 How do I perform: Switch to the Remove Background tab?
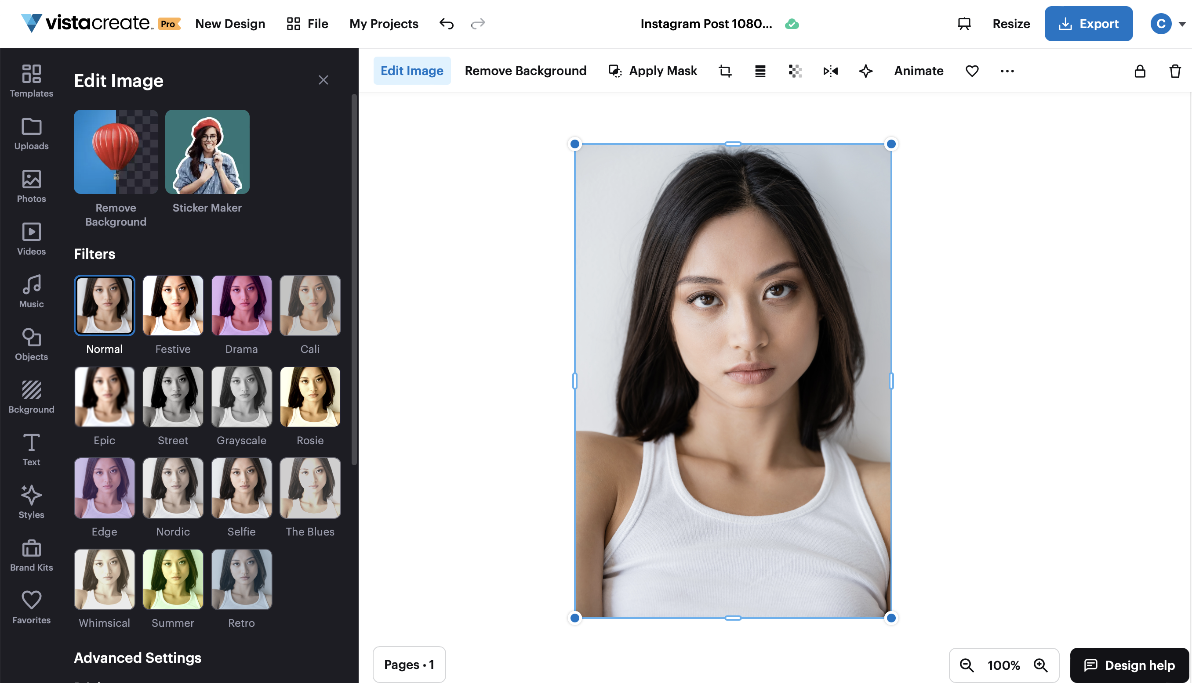(525, 70)
